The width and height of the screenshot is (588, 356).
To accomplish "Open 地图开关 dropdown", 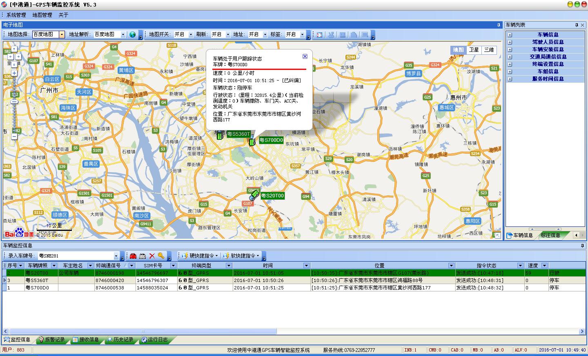I will 191,35.
